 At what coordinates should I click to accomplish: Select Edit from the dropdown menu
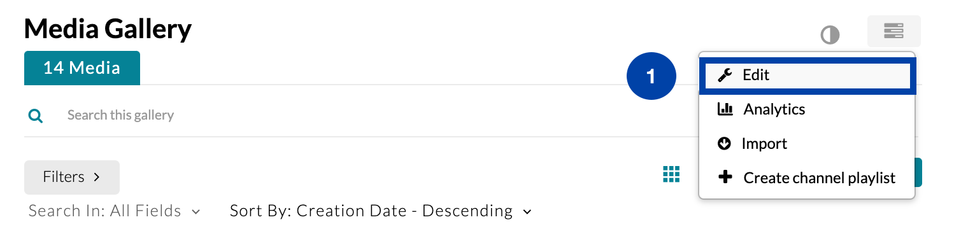tap(807, 75)
